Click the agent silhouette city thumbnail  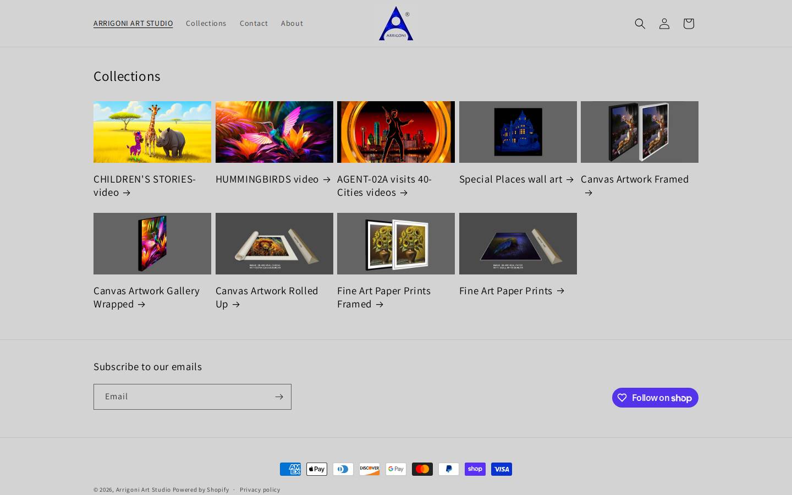click(396, 132)
